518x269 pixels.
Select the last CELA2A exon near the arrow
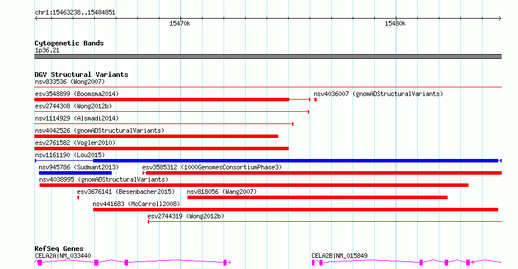pos(225,263)
